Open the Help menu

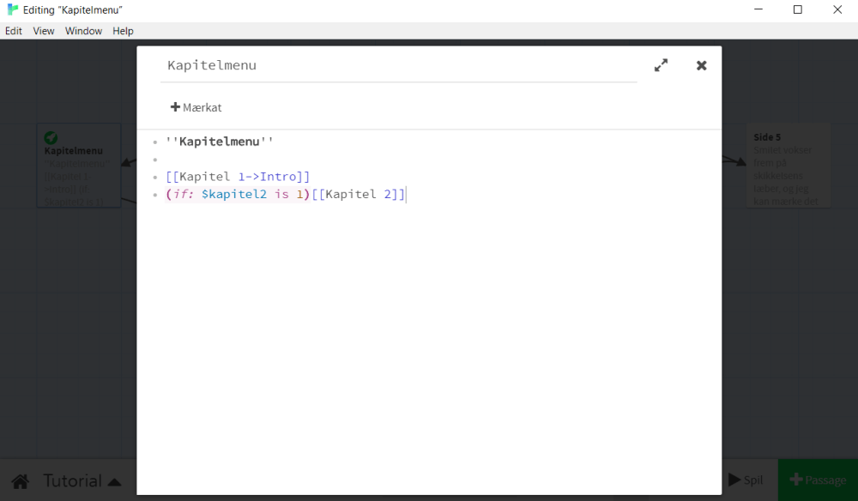coord(123,31)
